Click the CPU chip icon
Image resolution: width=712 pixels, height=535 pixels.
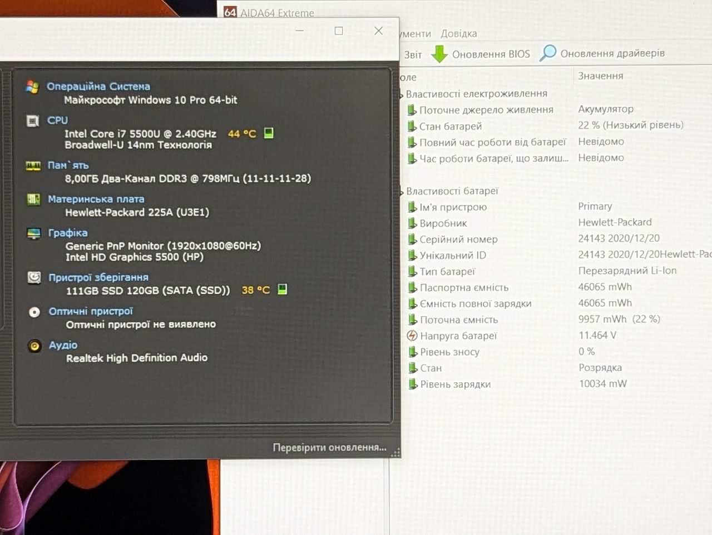33,121
